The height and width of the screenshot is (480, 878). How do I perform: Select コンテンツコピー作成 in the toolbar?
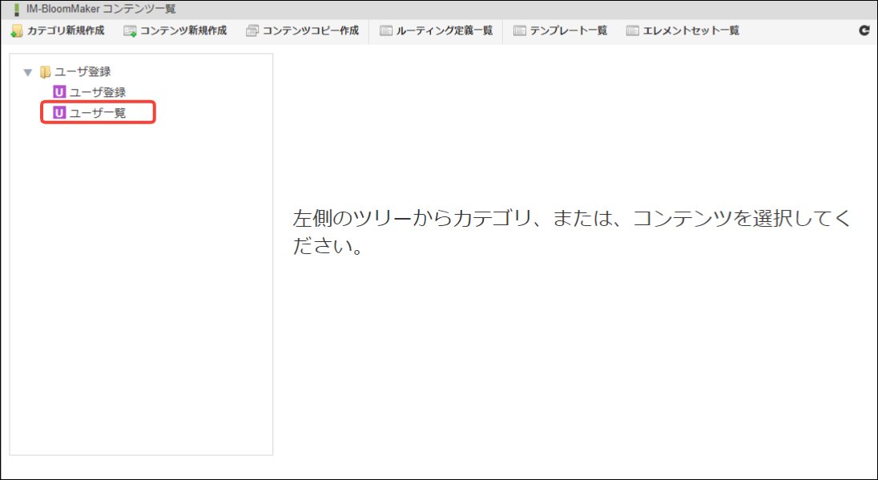302,30
